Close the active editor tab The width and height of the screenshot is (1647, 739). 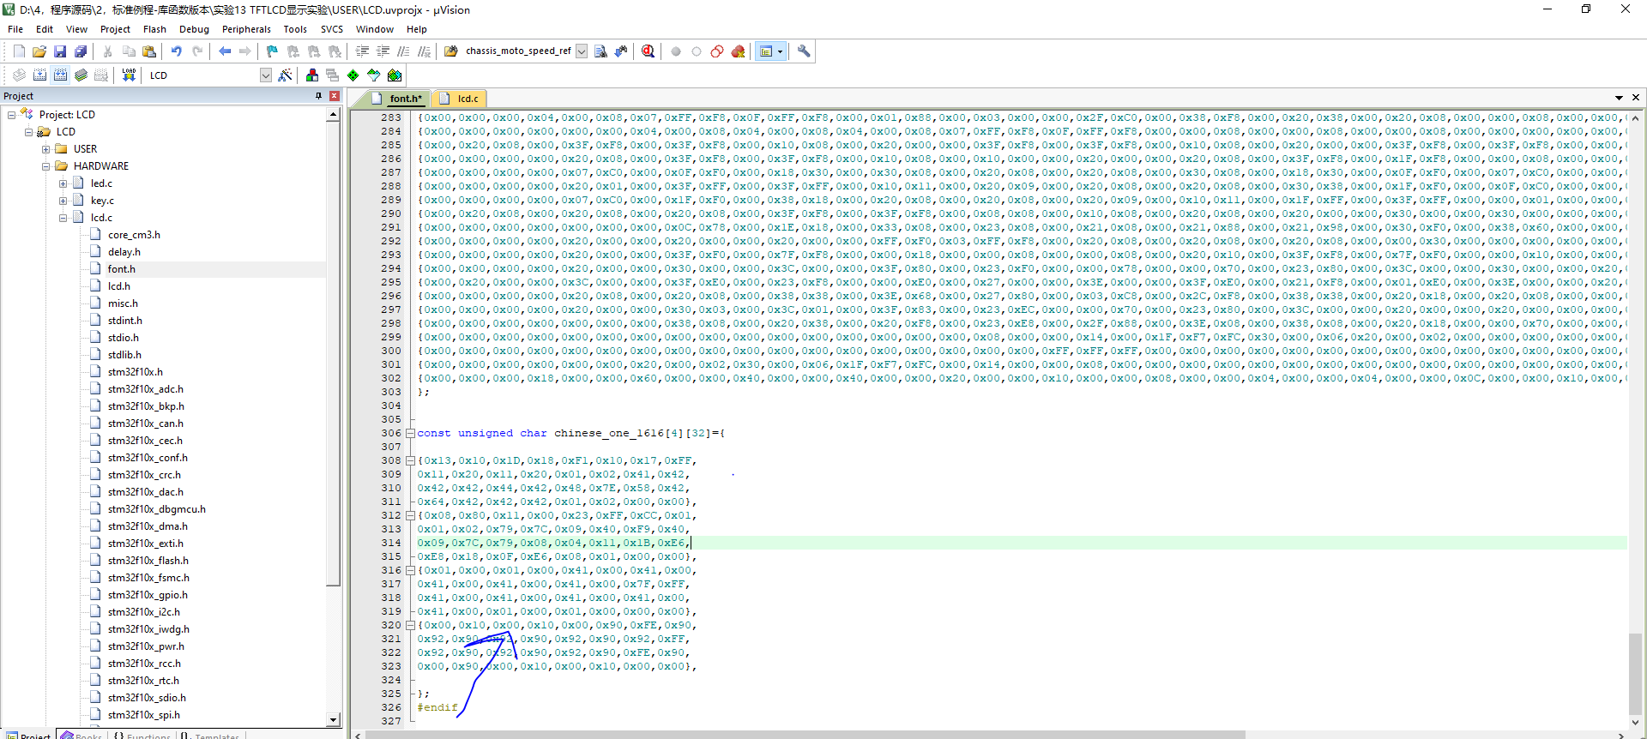pos(1636,98)
